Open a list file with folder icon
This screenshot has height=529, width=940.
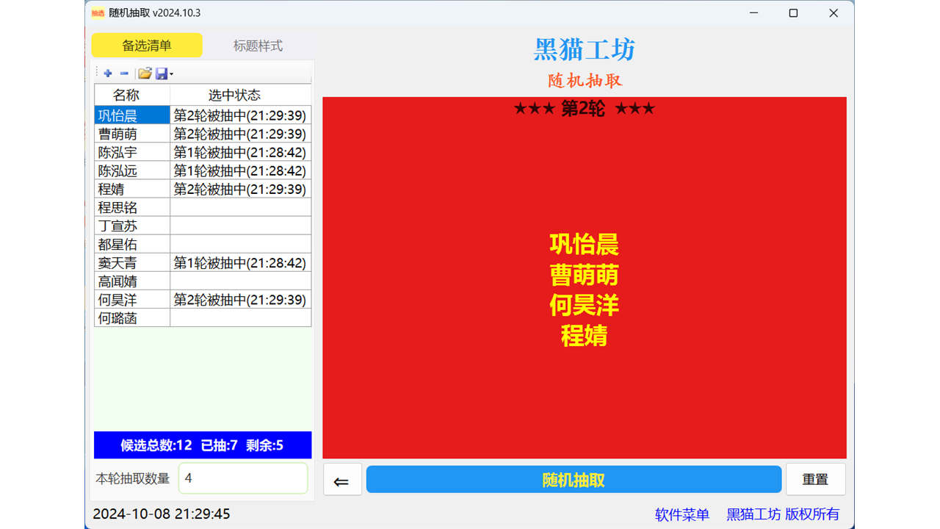pos(145,73)
